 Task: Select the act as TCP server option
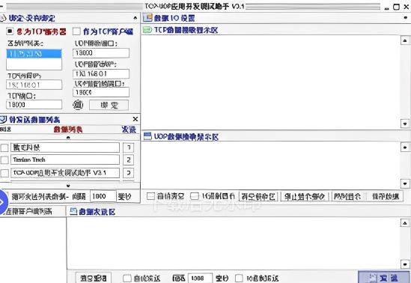(x=10, y=31)
